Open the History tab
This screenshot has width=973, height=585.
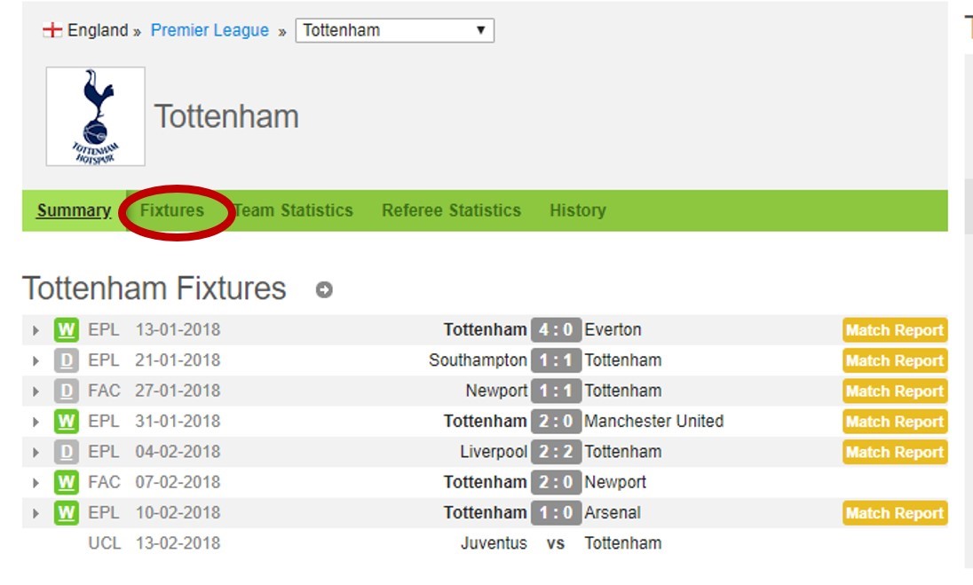[578, 210]
